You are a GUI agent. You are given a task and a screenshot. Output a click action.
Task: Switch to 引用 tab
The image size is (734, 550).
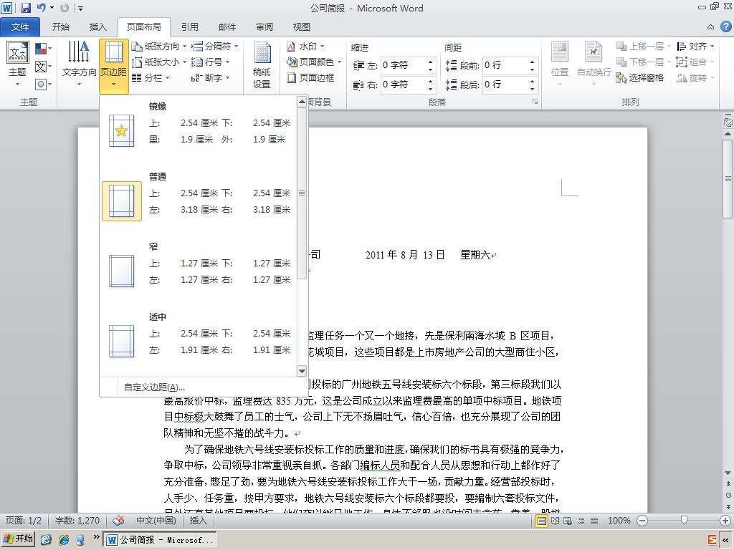click(189, 27)
